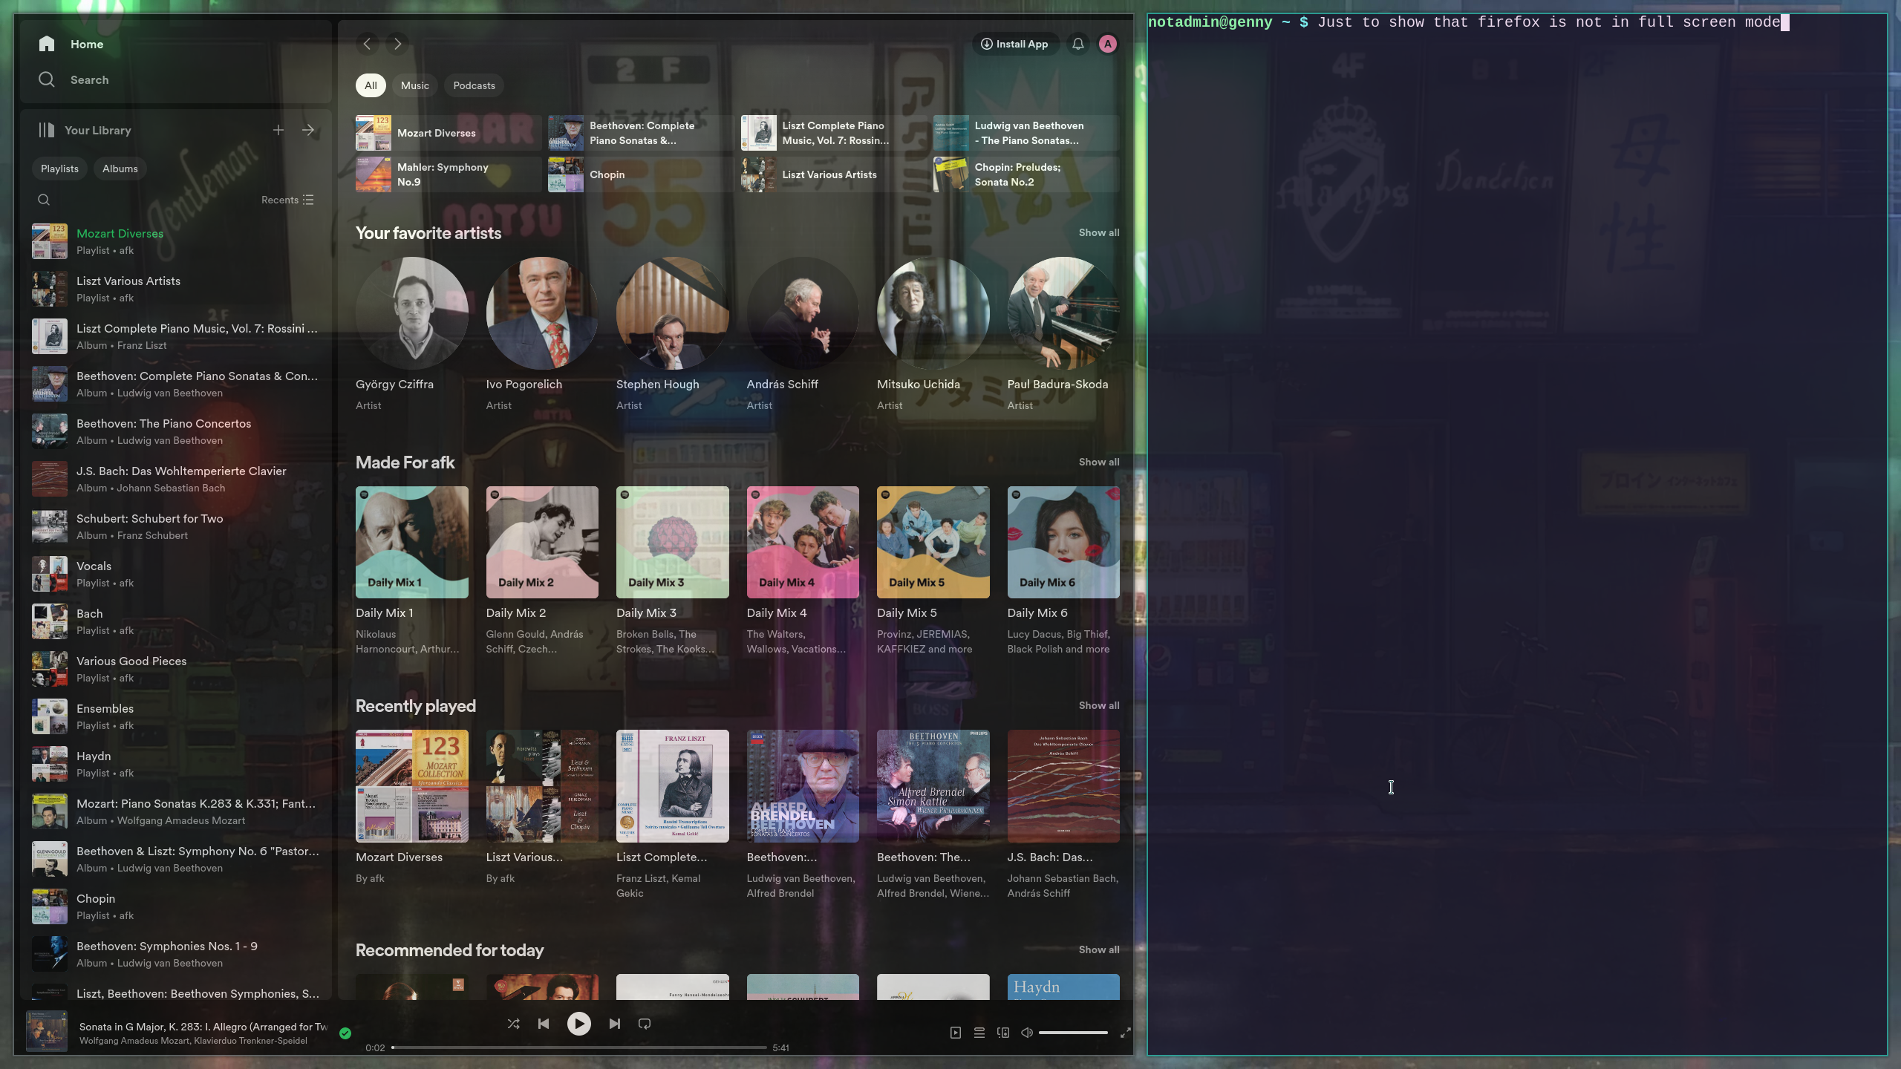Go back with the left chevron
This screenshot has width=1901, height=1069.
[x=367, y=44]
